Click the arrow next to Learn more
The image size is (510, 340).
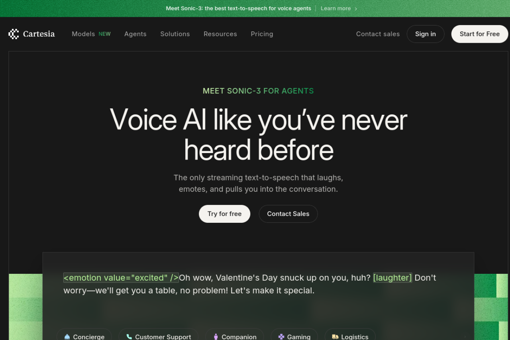click(356, 8)
